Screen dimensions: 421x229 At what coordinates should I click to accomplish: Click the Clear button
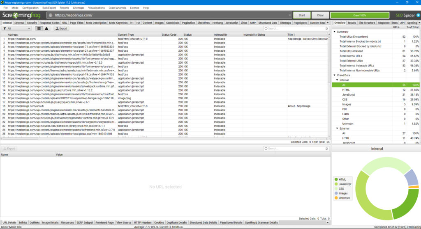pyautogui.click(x=320, y=15)
